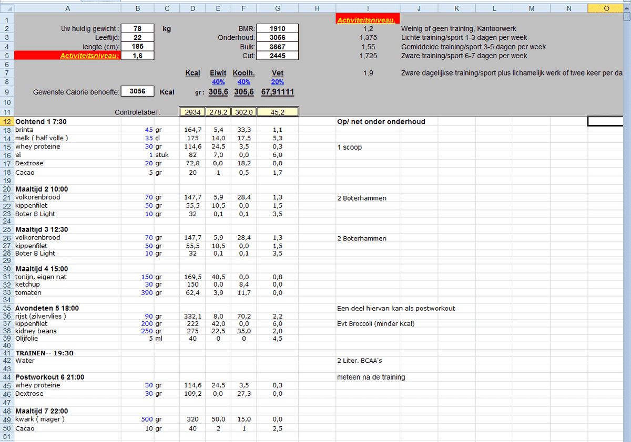The image size is (631, 442).
Task: Select the Controletabel total cell 2934
Action: point(192,111)
